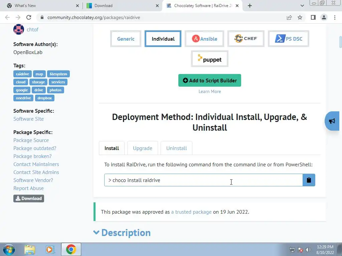
Task: Click the Report Abuse link
Action: coord(29,188)
